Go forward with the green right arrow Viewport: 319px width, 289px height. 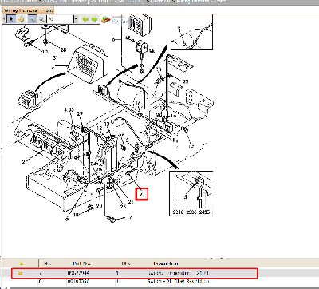(x=94, y=19)
